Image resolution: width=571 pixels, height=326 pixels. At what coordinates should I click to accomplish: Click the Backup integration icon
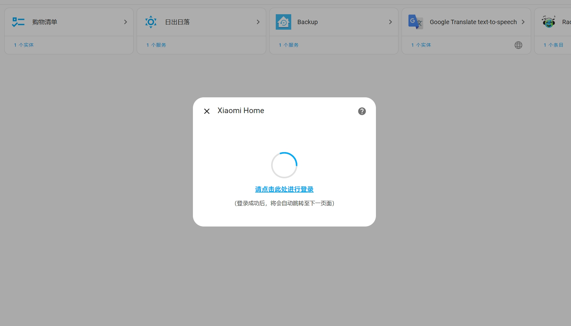pyautogui.click(x=283, y=22)
